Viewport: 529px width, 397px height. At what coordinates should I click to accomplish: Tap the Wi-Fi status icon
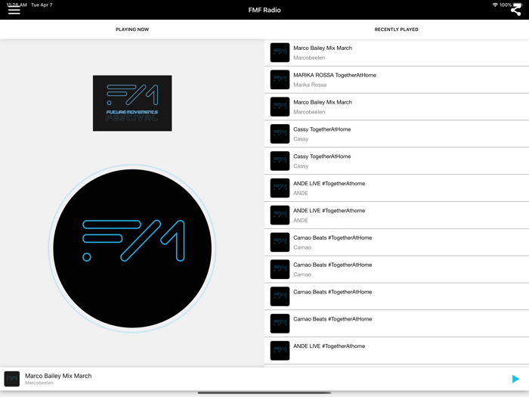coord(495,5)
